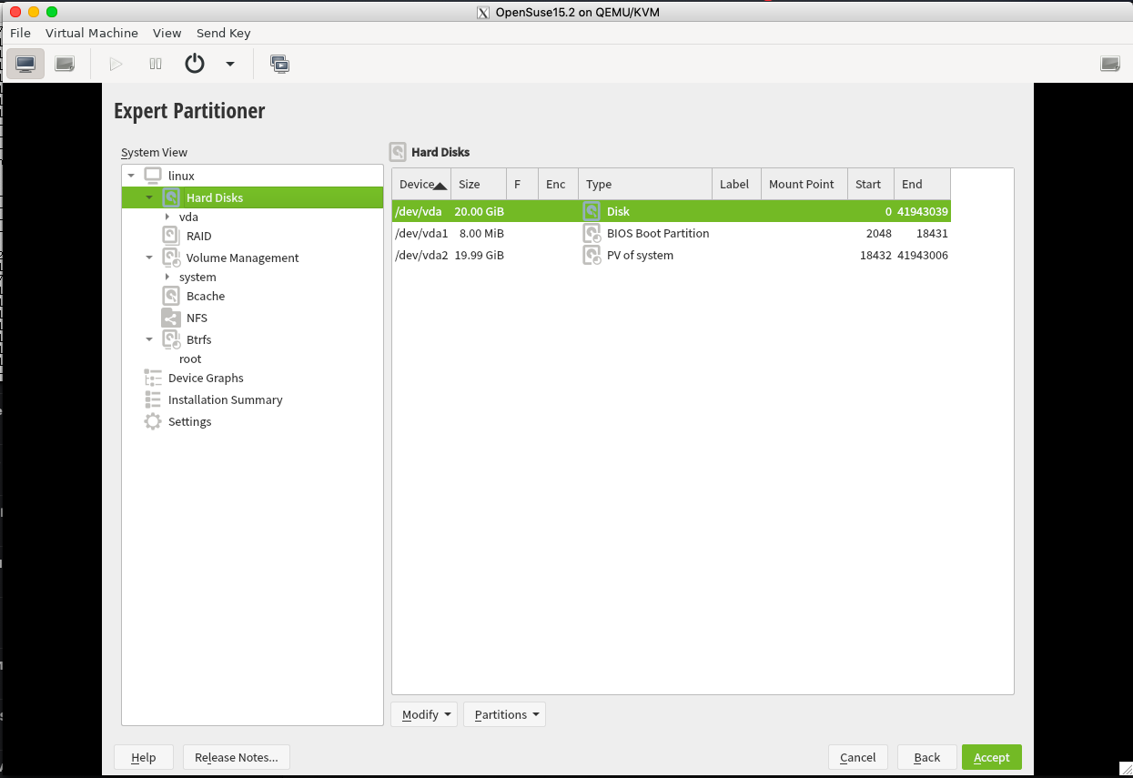Click the PV of system type icon
The image size is (1133, 778).
pyautogui.click(x=592, y=255)
